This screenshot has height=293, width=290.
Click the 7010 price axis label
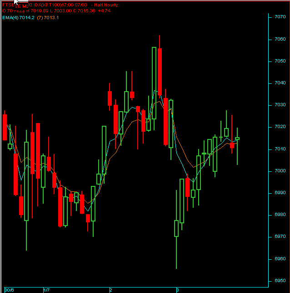[280, 149]
